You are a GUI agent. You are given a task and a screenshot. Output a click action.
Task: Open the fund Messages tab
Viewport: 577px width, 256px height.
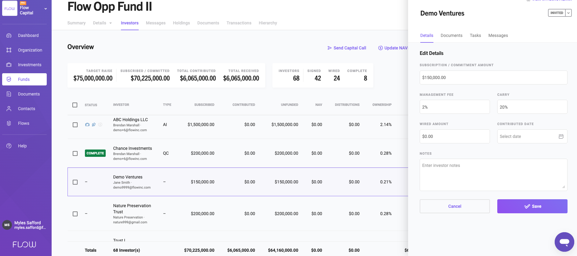tap(156, 23)
